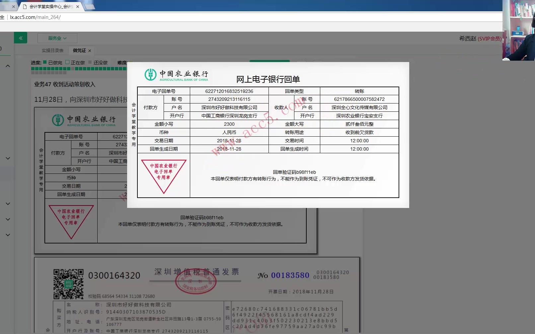Click 回单生成日期 value 2018-11-28 in popup

[229, 149]
